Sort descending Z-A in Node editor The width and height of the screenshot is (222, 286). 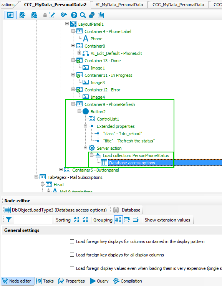(85, 220)
